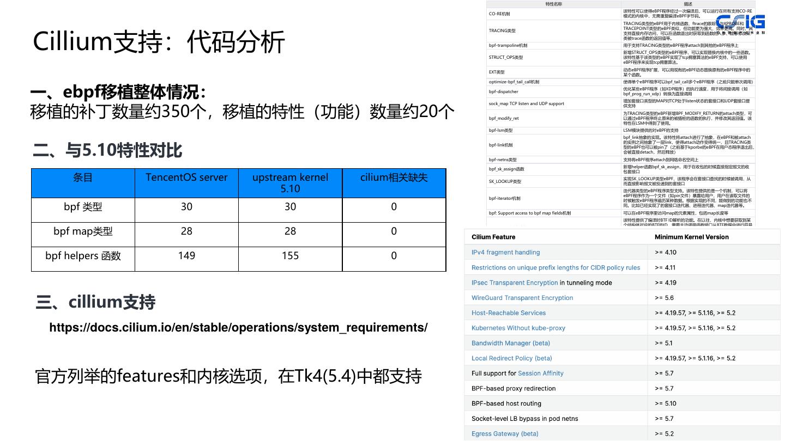Select 'BPF-based host routing' feature row
The image size is (785, 441).
pos(506,404)
